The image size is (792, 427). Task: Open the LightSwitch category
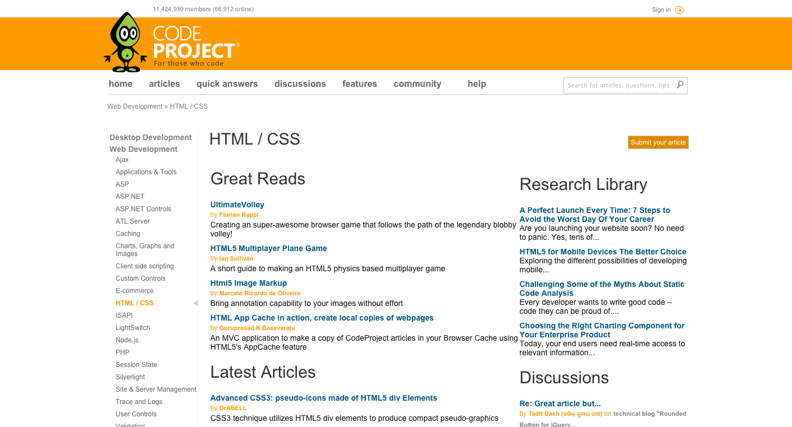pos(133,328)
